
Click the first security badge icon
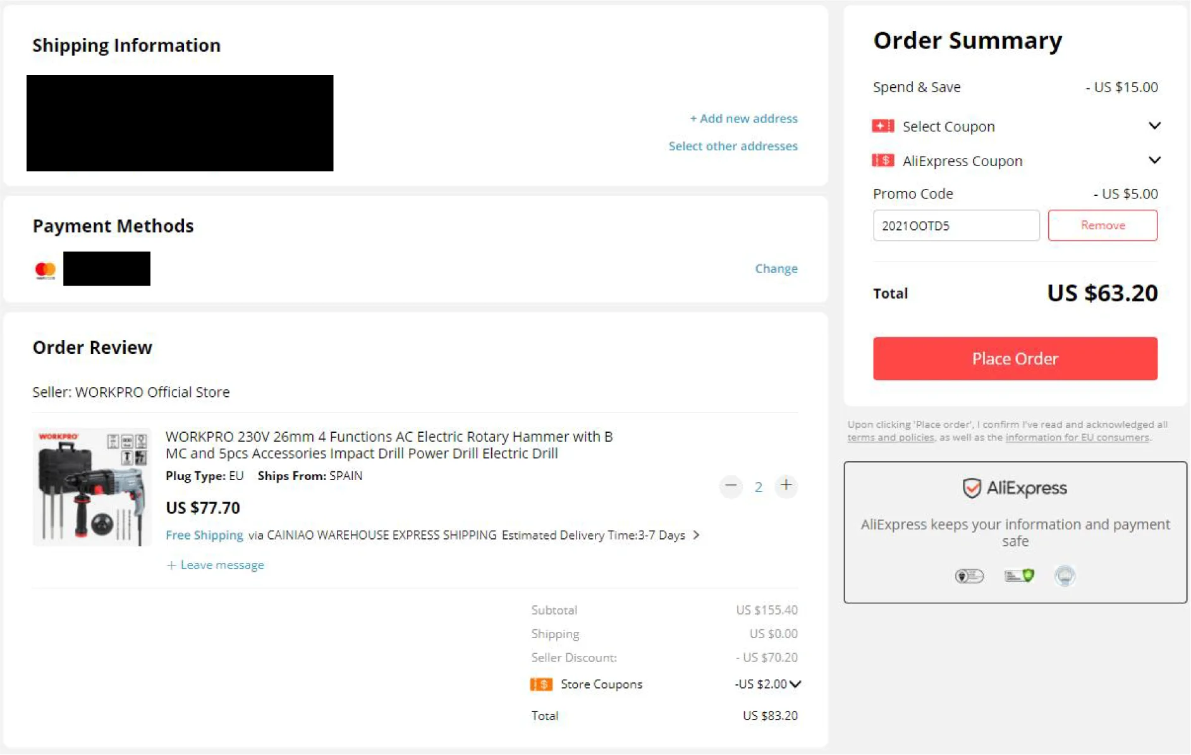click(x=969, y=576)
